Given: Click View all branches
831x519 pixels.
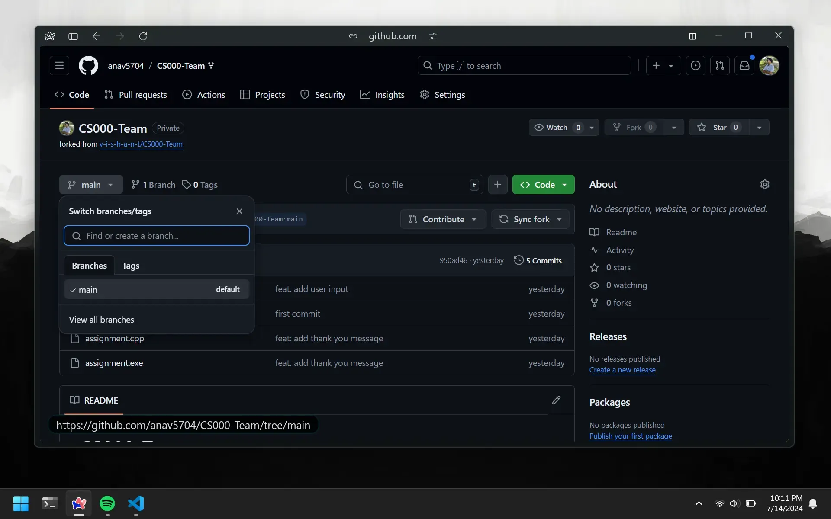Looking at the screenshot, I should (x=102, y=320).
